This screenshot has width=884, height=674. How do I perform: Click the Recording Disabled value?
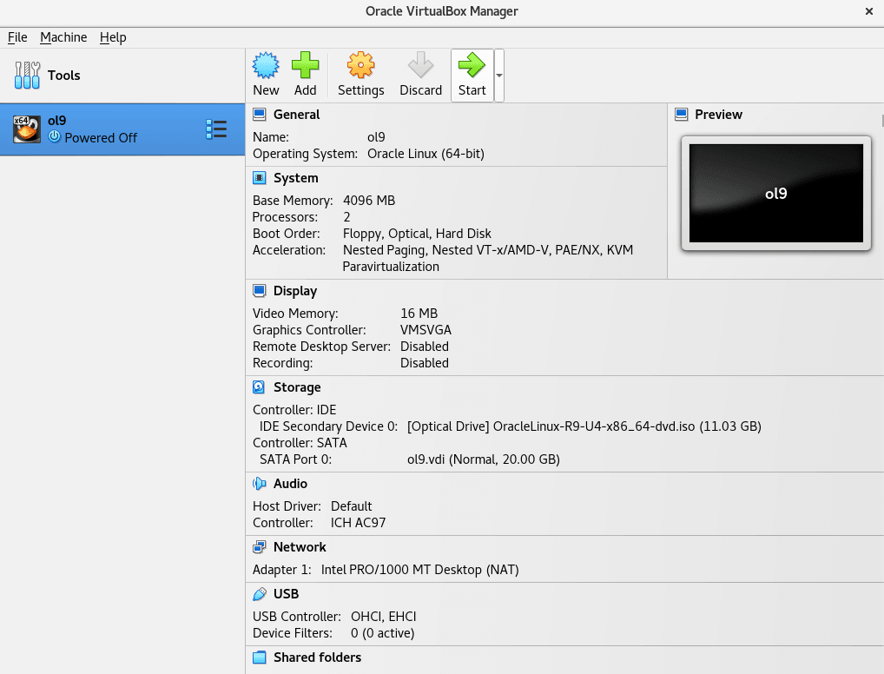click(x=425, y=363)
